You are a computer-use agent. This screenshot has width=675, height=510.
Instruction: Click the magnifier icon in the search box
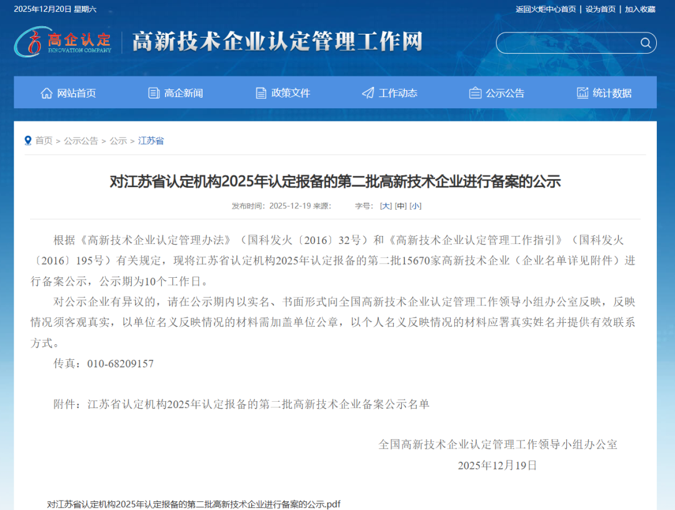pos(646,43)
